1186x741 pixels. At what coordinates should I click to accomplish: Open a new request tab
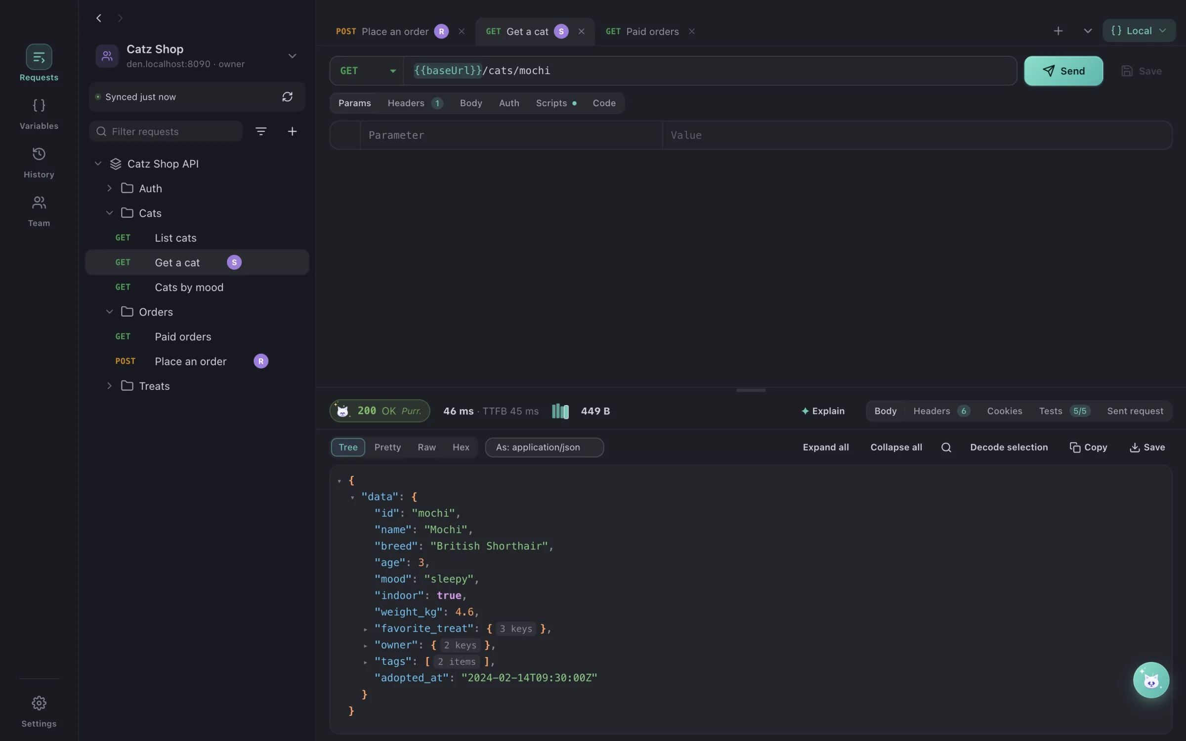tap(1058, 31)
